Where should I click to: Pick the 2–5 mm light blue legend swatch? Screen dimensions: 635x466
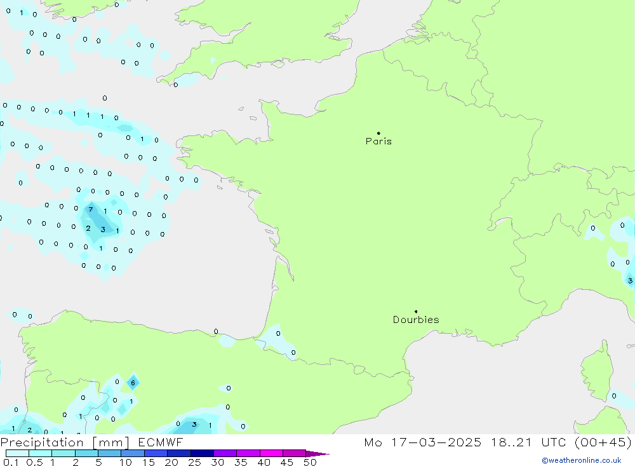coord(86,453)
